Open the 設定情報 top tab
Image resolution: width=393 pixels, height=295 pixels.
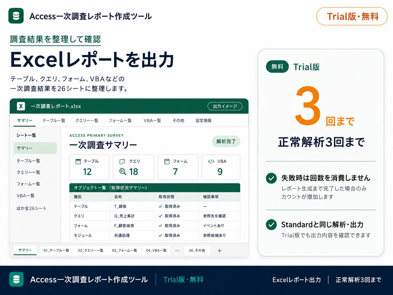[203, 121]
